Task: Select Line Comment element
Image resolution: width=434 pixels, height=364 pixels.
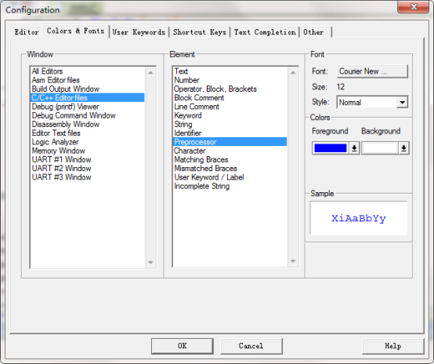Action: pyautogui.click(x=230, y=107)
